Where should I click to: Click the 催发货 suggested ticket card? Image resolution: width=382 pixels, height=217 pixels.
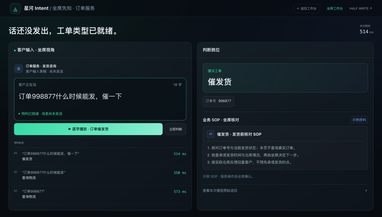click(x=285, y=78)
